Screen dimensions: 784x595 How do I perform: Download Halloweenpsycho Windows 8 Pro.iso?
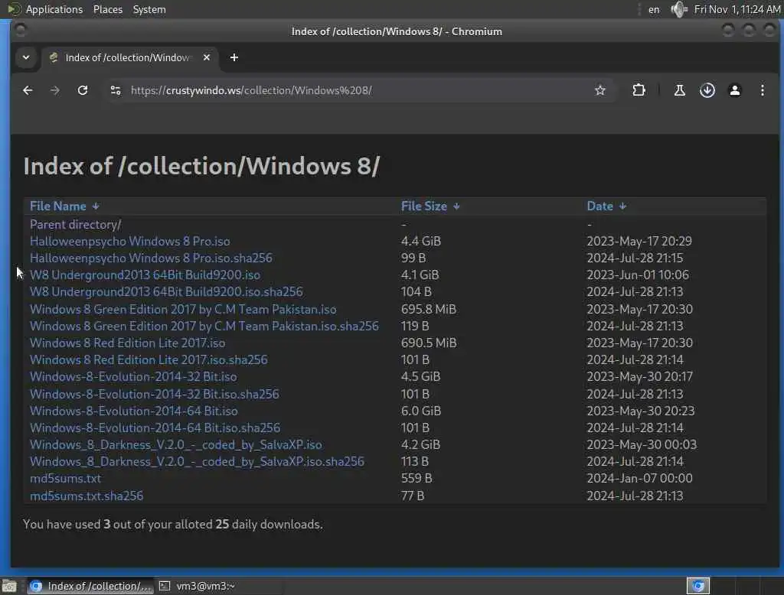click(x=130, y=242)
